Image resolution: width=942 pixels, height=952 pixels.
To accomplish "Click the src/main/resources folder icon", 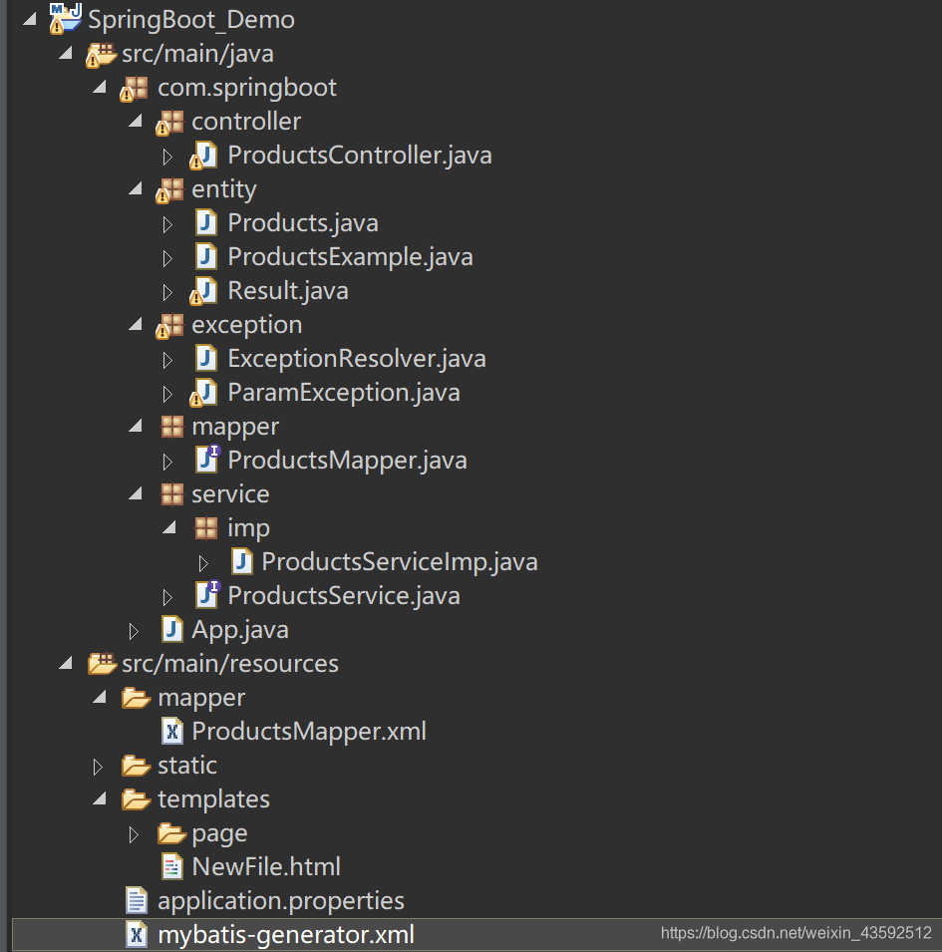I will click(x=102, y=664).
